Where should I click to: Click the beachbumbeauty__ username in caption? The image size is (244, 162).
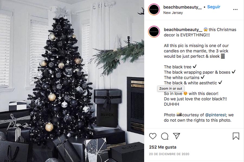(x=183, y=29)
